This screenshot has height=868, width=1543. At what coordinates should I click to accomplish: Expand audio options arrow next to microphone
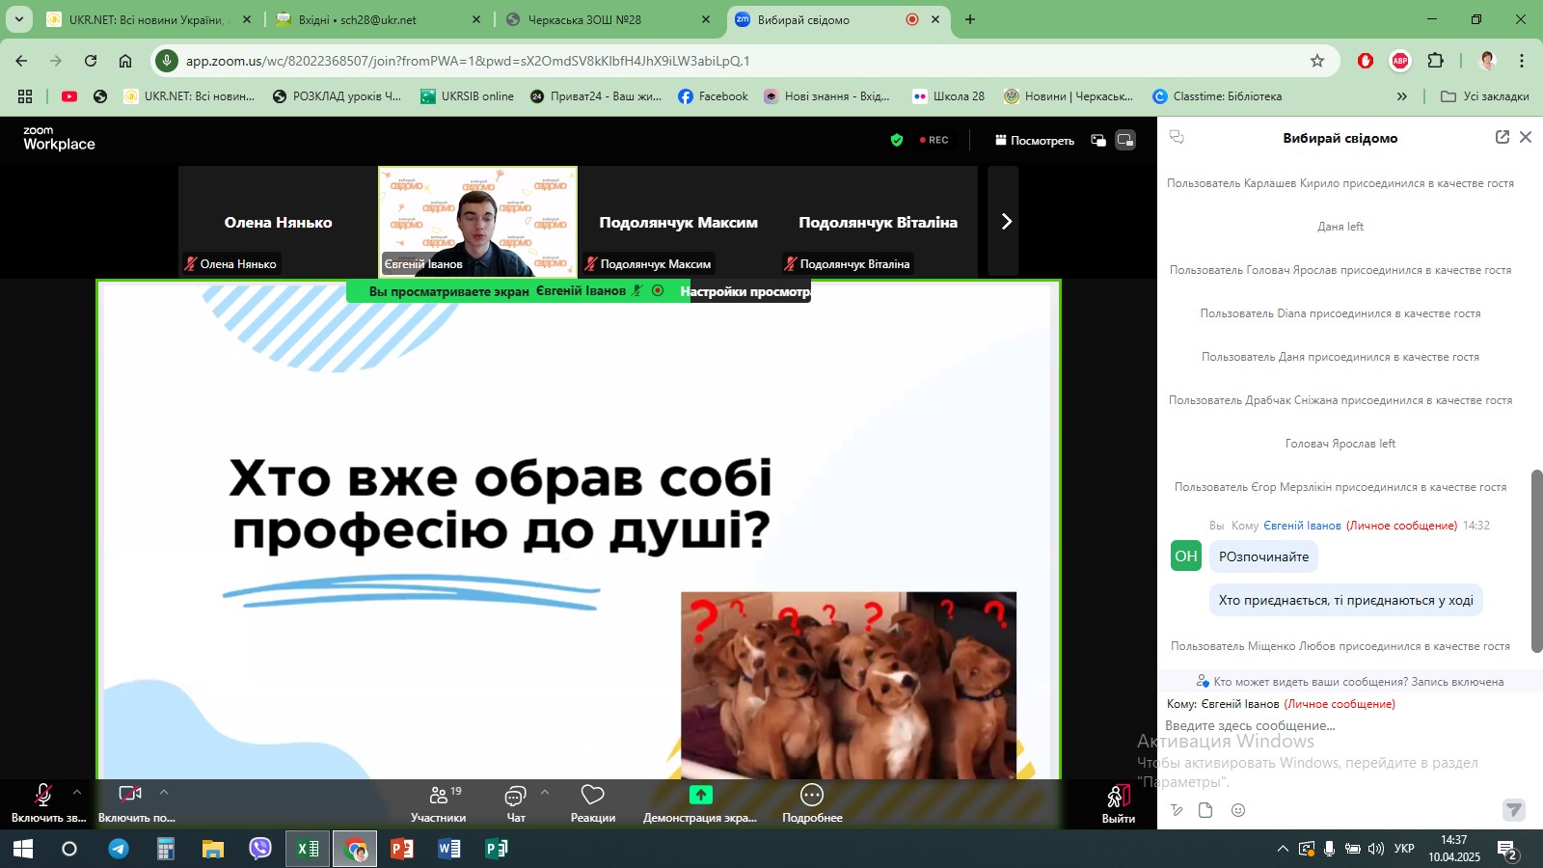pos(77,792)
